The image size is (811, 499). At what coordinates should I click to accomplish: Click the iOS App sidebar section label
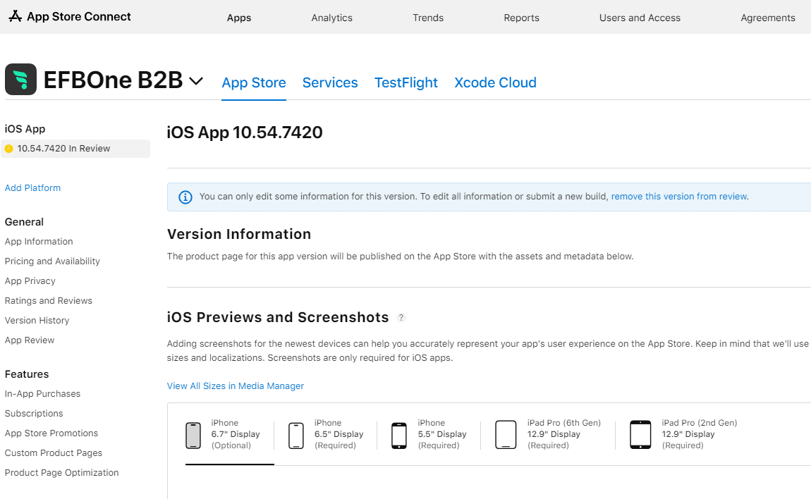tap(25, 129)
